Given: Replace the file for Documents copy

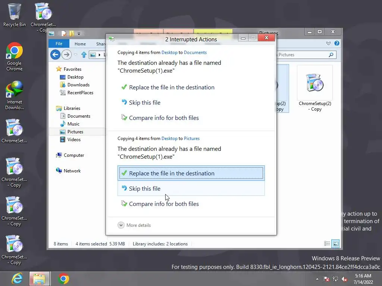Looking at the screenshot, I should 191,87.
